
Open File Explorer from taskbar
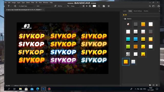20,89
